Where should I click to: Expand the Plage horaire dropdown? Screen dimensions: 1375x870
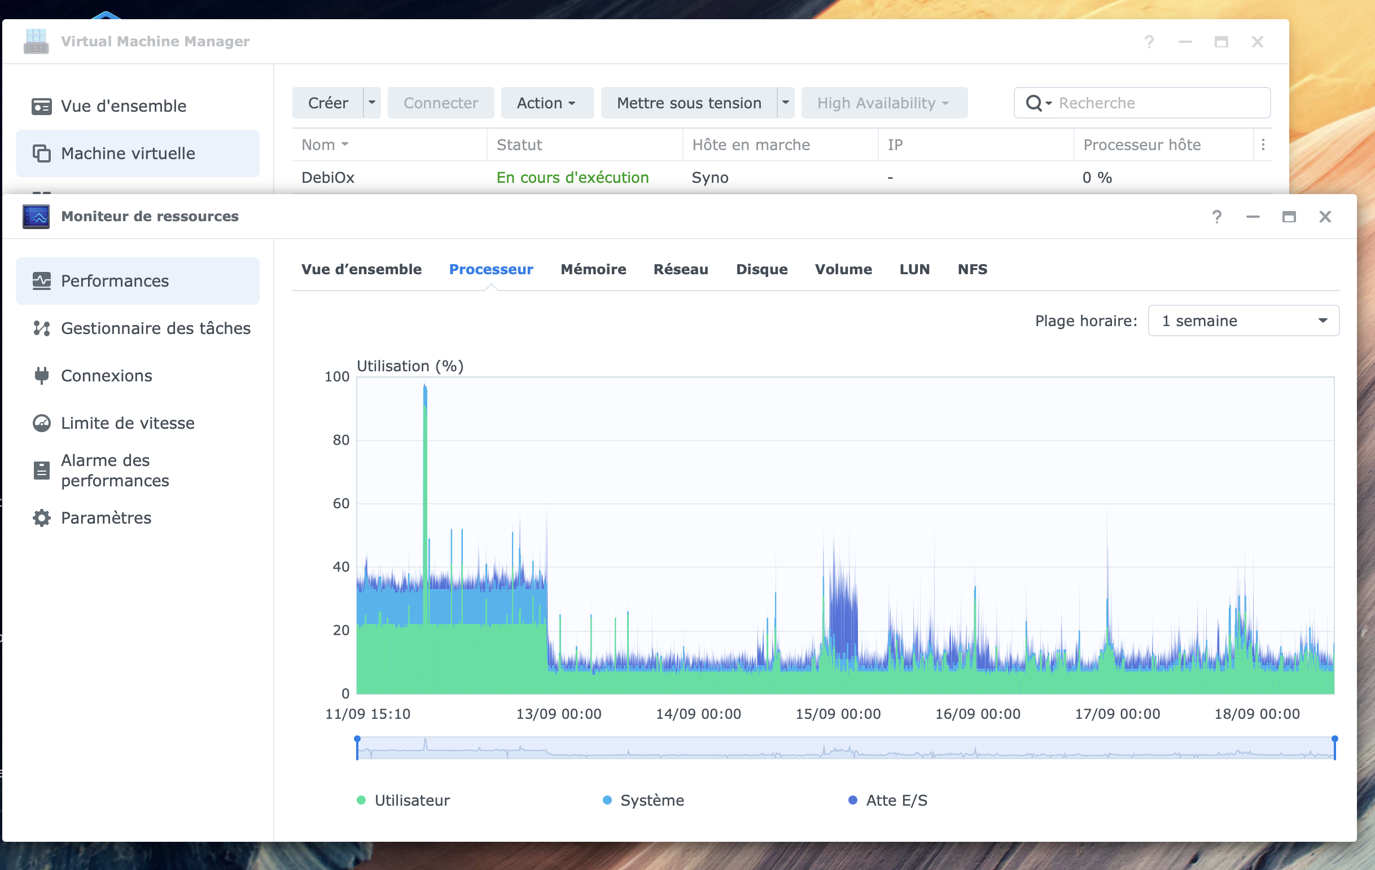point(1242,321)
